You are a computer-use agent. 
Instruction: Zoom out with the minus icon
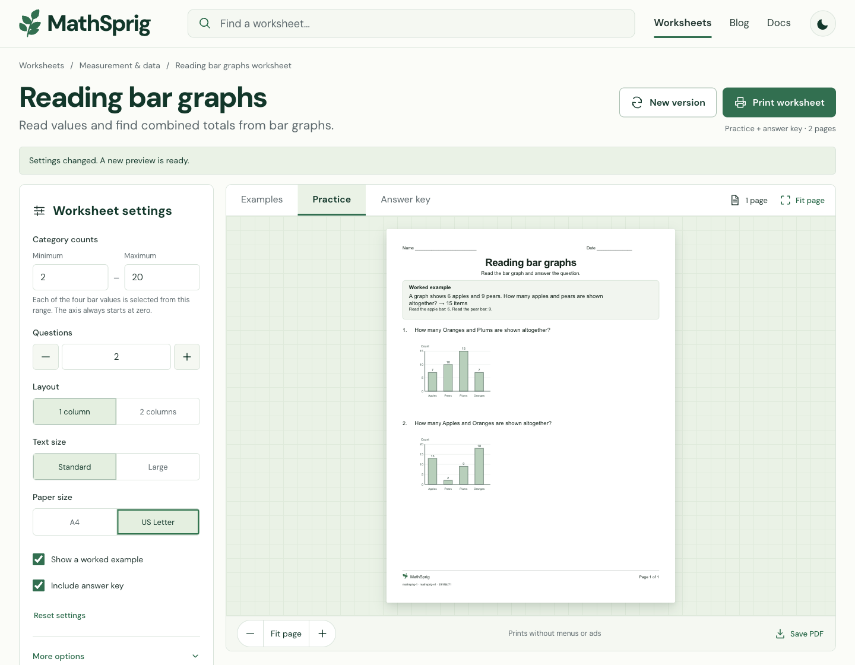tap(251, 634)
